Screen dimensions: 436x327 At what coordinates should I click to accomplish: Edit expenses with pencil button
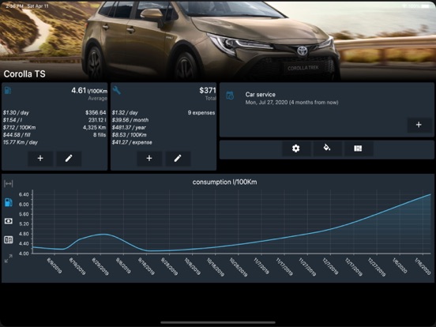[178, 159]
